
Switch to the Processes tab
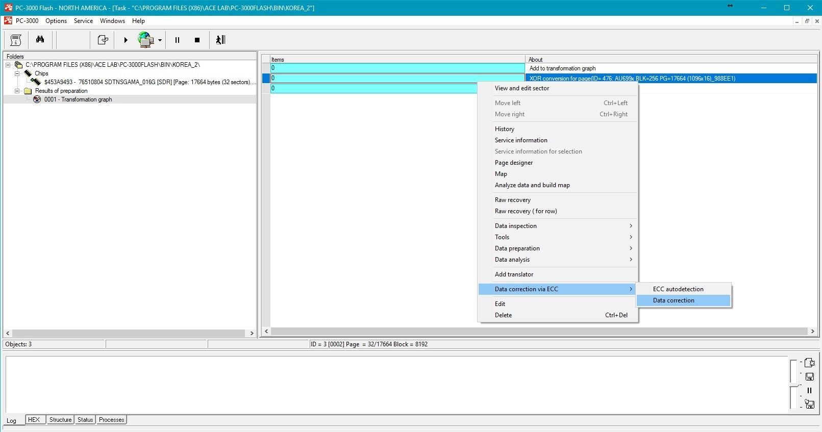(112, 420)
